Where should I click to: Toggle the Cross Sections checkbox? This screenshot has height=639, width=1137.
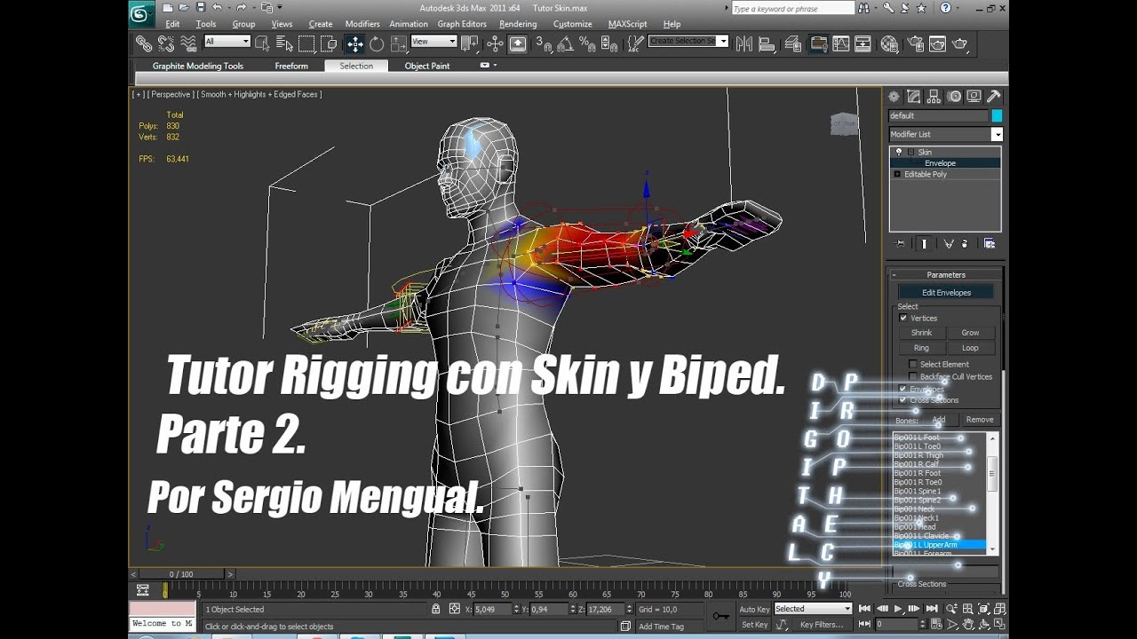(x=903, y=400)
